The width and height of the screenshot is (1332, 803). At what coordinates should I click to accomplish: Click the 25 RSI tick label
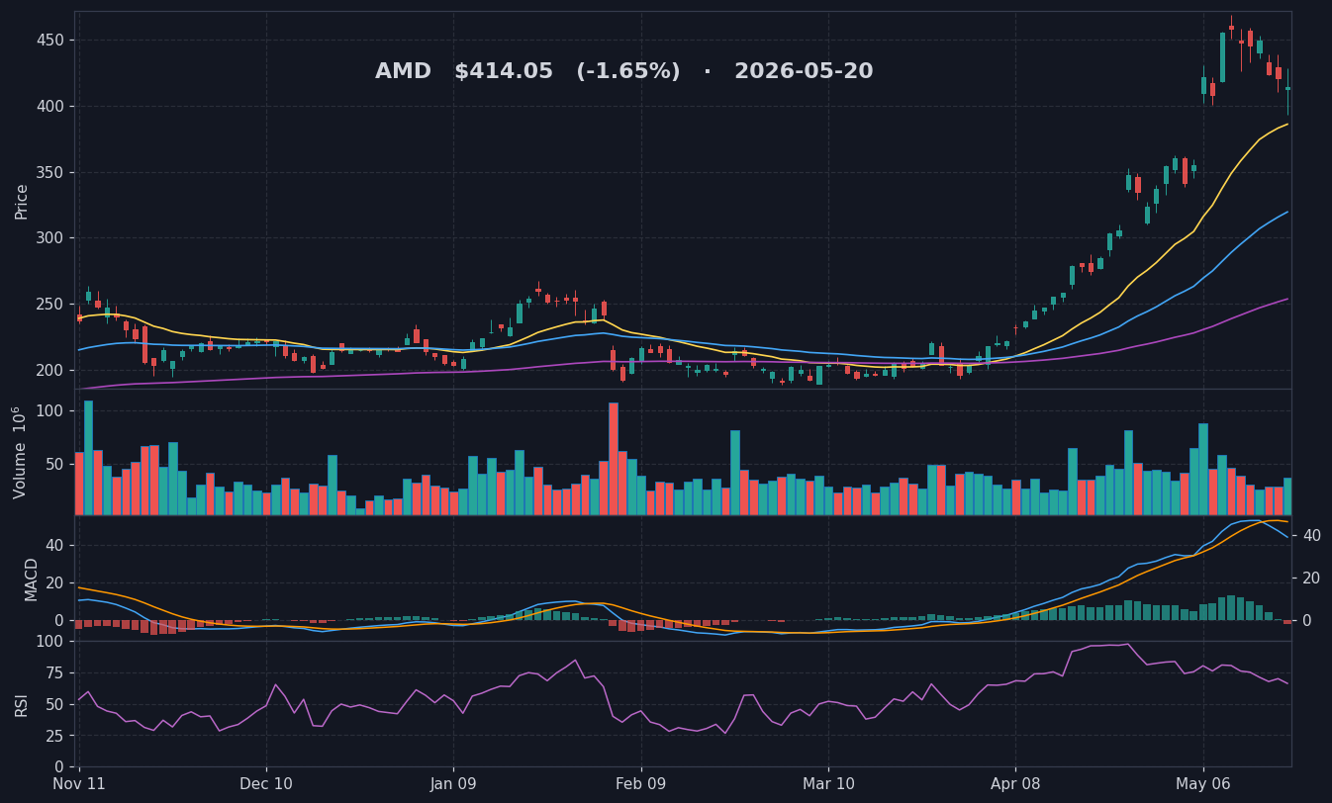tap(54, 736)
